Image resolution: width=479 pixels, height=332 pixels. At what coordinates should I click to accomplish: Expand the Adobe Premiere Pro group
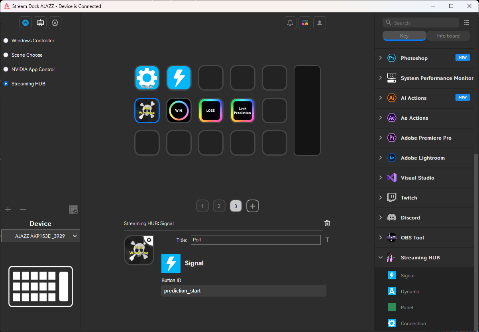(381, 138)
